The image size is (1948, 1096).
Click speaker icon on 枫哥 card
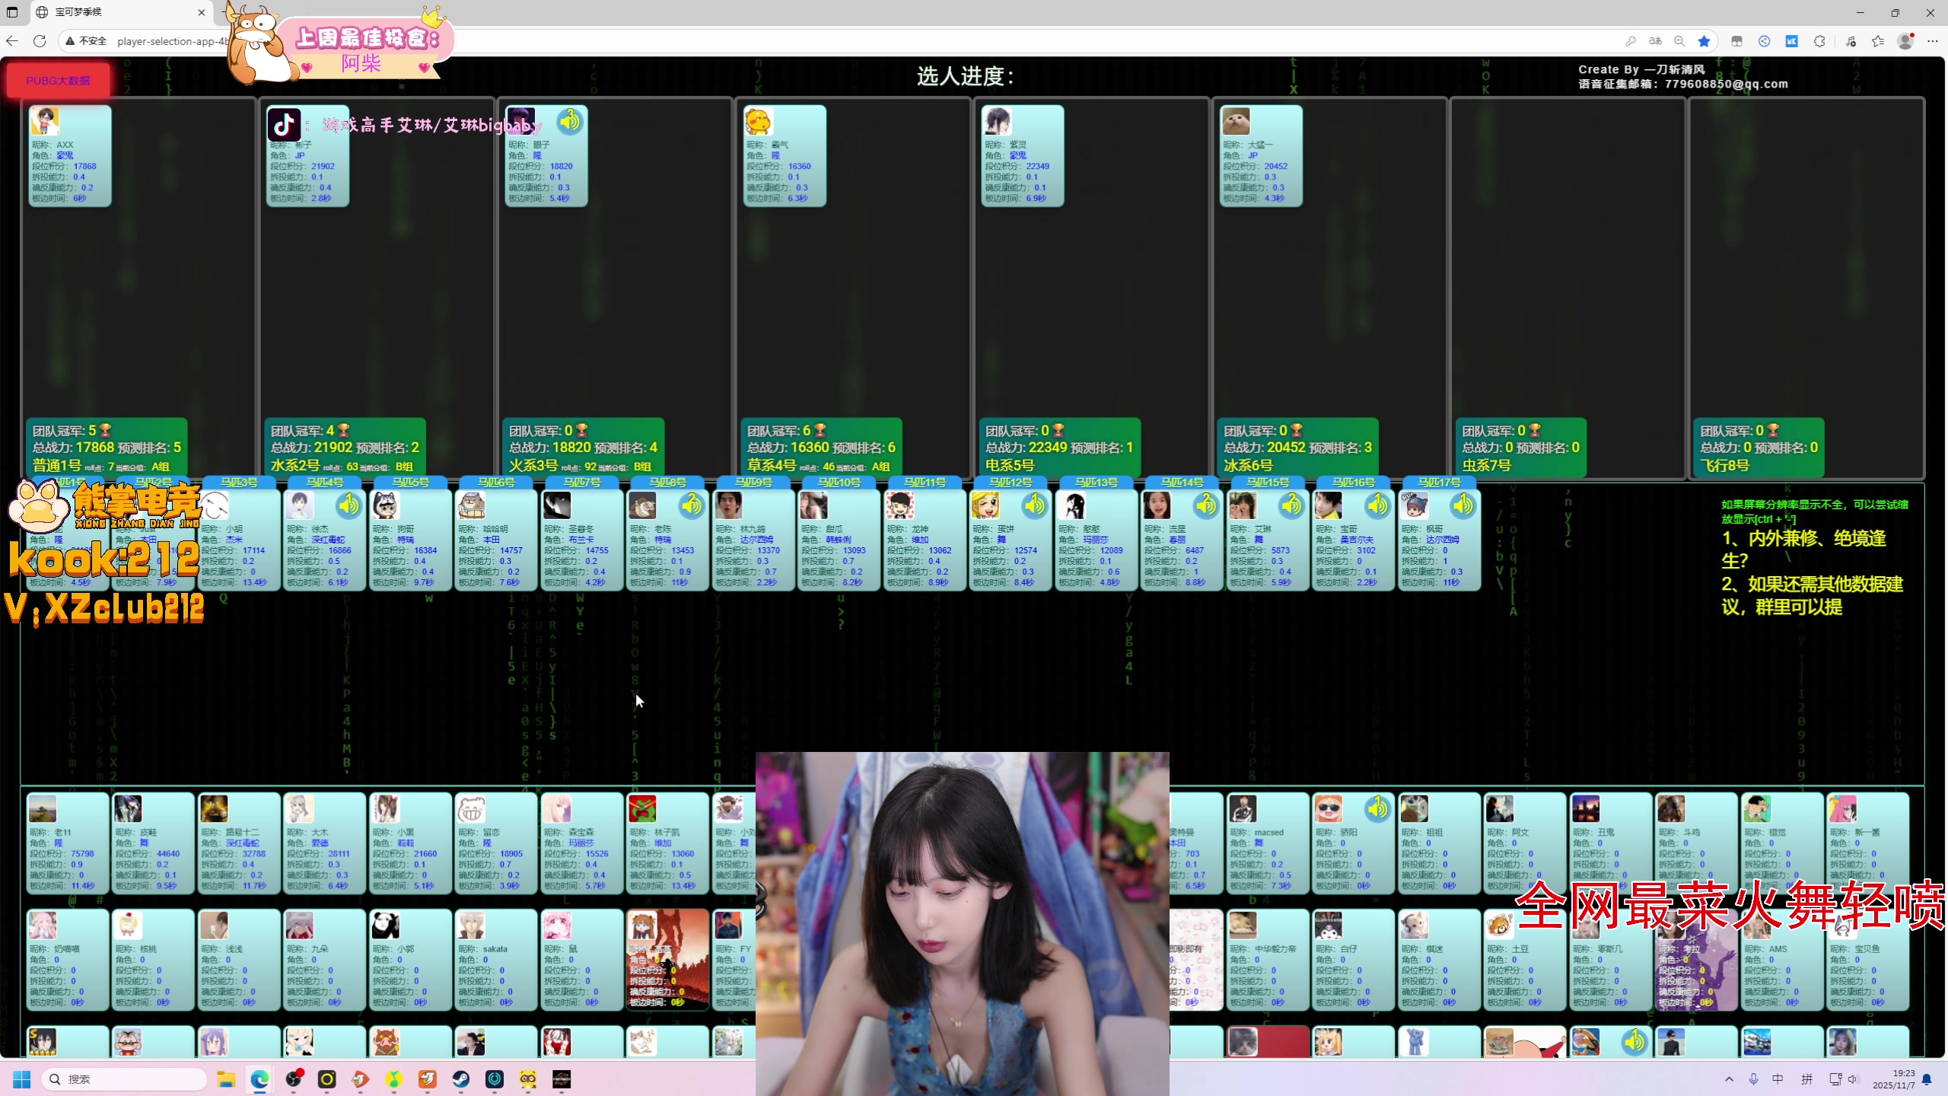(1463, 505)
